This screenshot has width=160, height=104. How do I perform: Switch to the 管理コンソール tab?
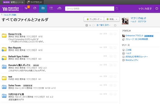coord(13,2)
